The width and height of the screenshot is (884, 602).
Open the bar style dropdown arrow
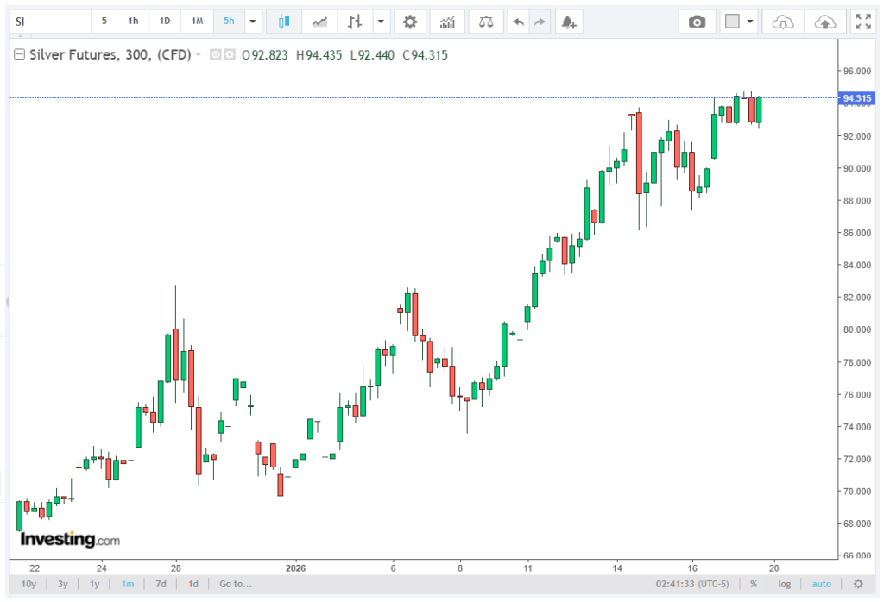pyautogui.click(x=381, y=22)
